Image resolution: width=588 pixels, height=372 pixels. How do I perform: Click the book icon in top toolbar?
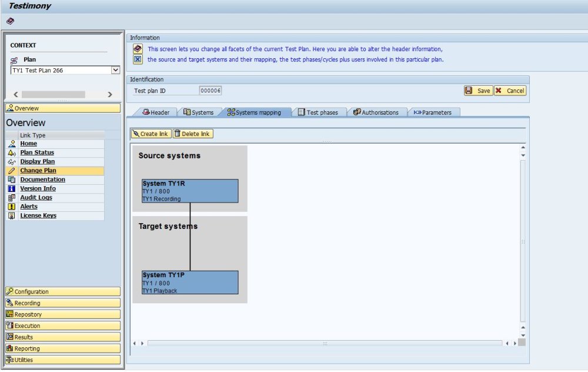coord(10,21)
